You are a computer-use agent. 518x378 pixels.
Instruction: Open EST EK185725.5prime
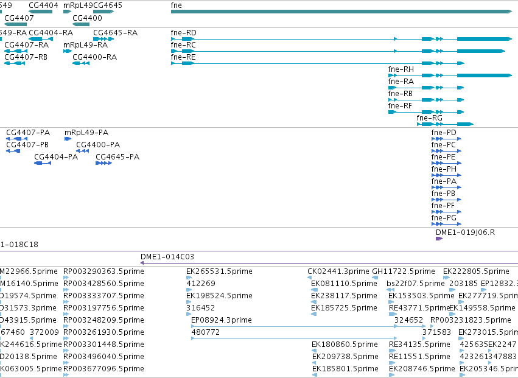point(344,308)
